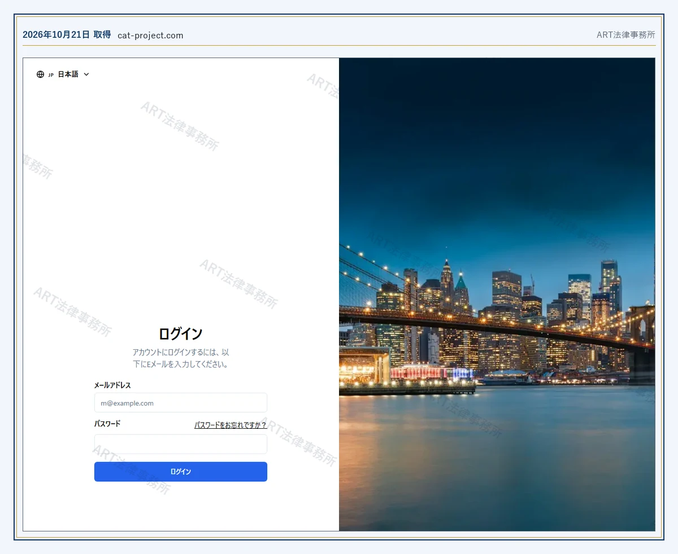Click the blue ログイン button
Image resolution: width=678 pixels, height=554 pixels.
click(x=181, y=472)
